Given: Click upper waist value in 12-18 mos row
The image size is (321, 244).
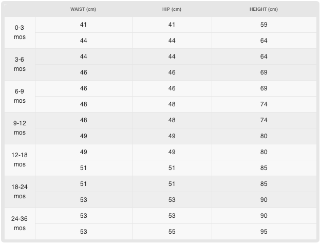Looking at the screenshot, I should (x=83, y=152).
